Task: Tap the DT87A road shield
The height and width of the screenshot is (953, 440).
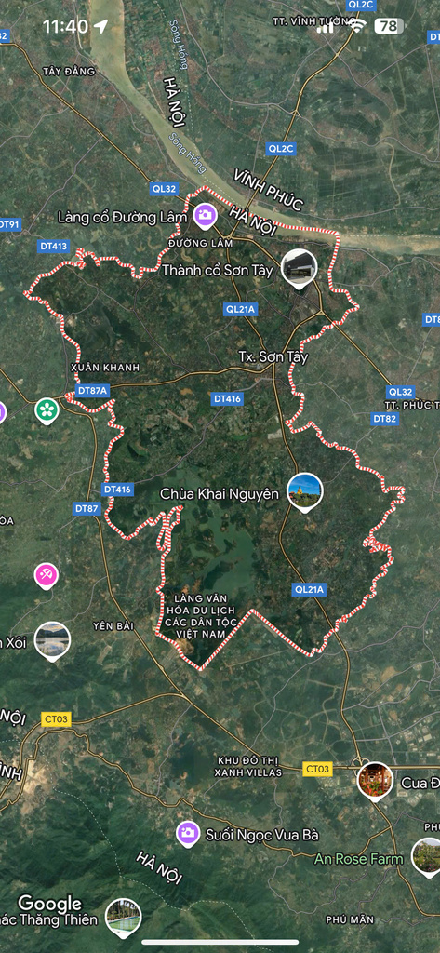Action: [92, 391]
